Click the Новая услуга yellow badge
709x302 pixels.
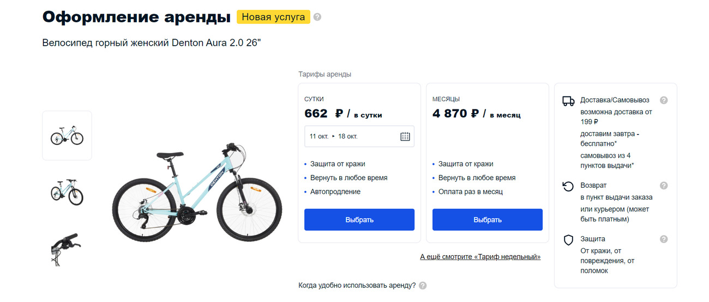tap(273, 17)
